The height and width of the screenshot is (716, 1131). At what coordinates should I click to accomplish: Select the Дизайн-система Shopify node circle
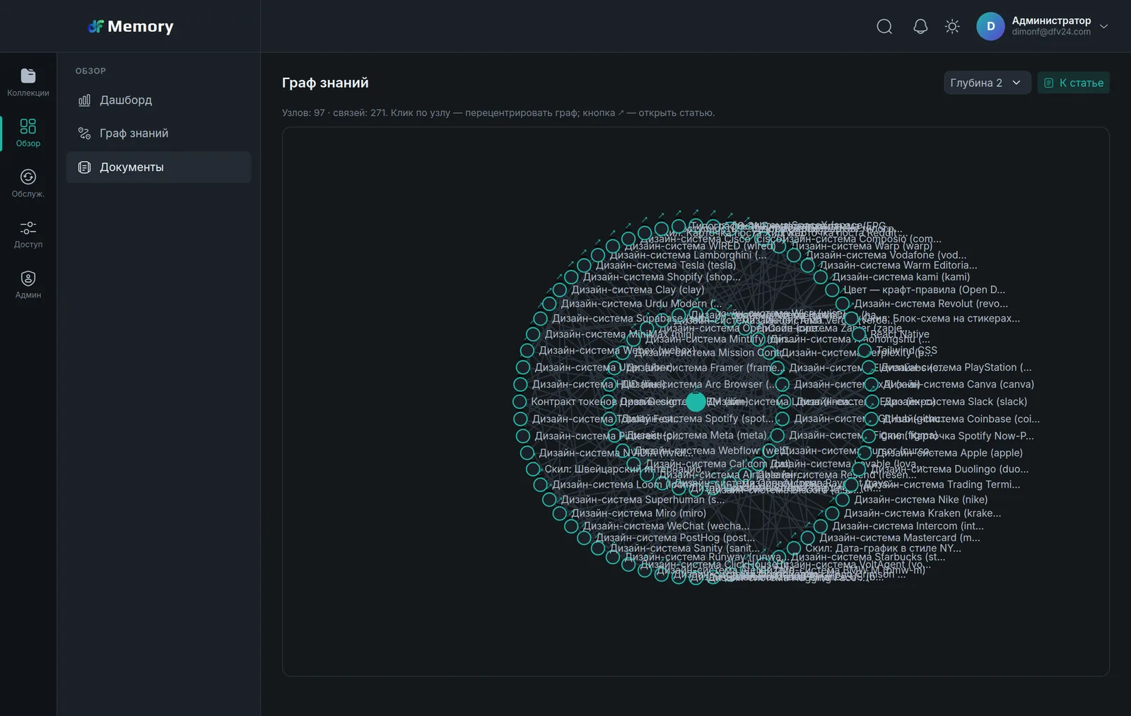click(x=571, y=277)
